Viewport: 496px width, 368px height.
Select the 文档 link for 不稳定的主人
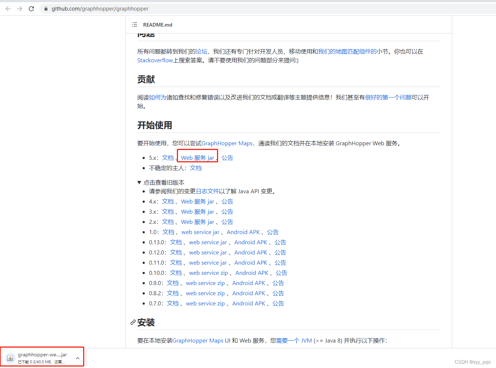point(196,168)
